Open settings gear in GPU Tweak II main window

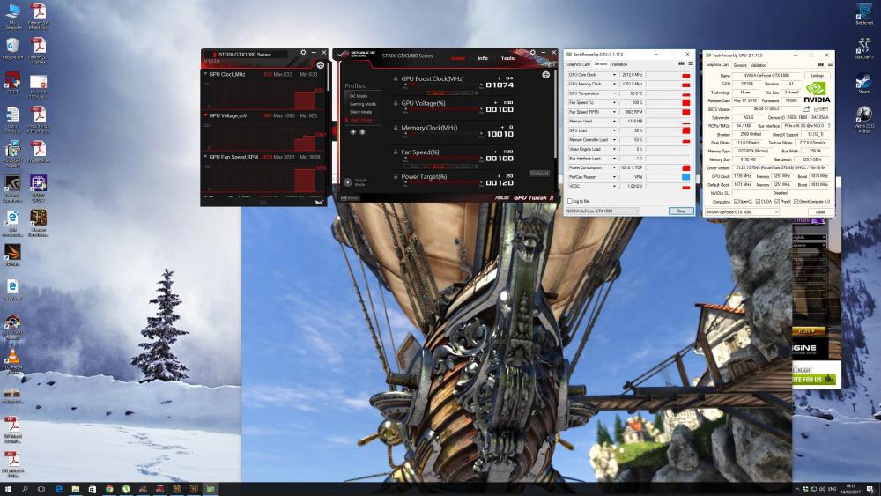point(533,52)
